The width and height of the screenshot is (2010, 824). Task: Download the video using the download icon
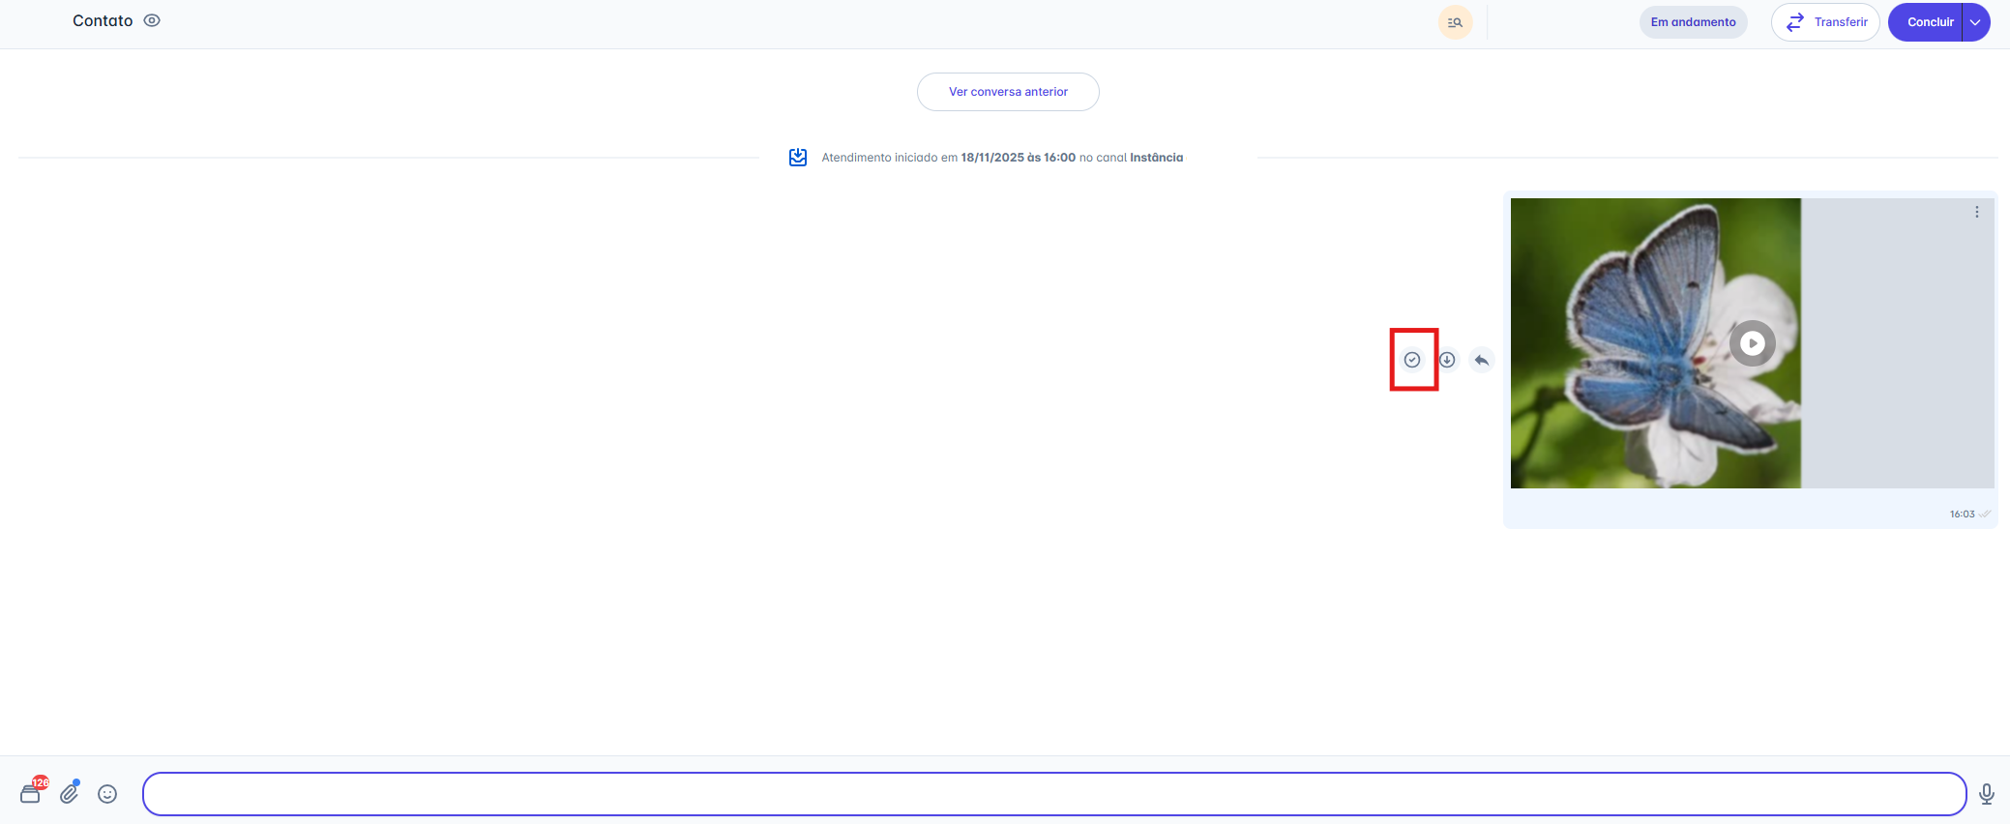click(x=1447, y=360)
